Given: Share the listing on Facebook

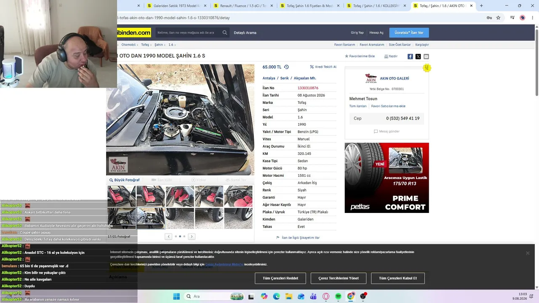Looking at the screenshot, I should click(x=410, y=56).
